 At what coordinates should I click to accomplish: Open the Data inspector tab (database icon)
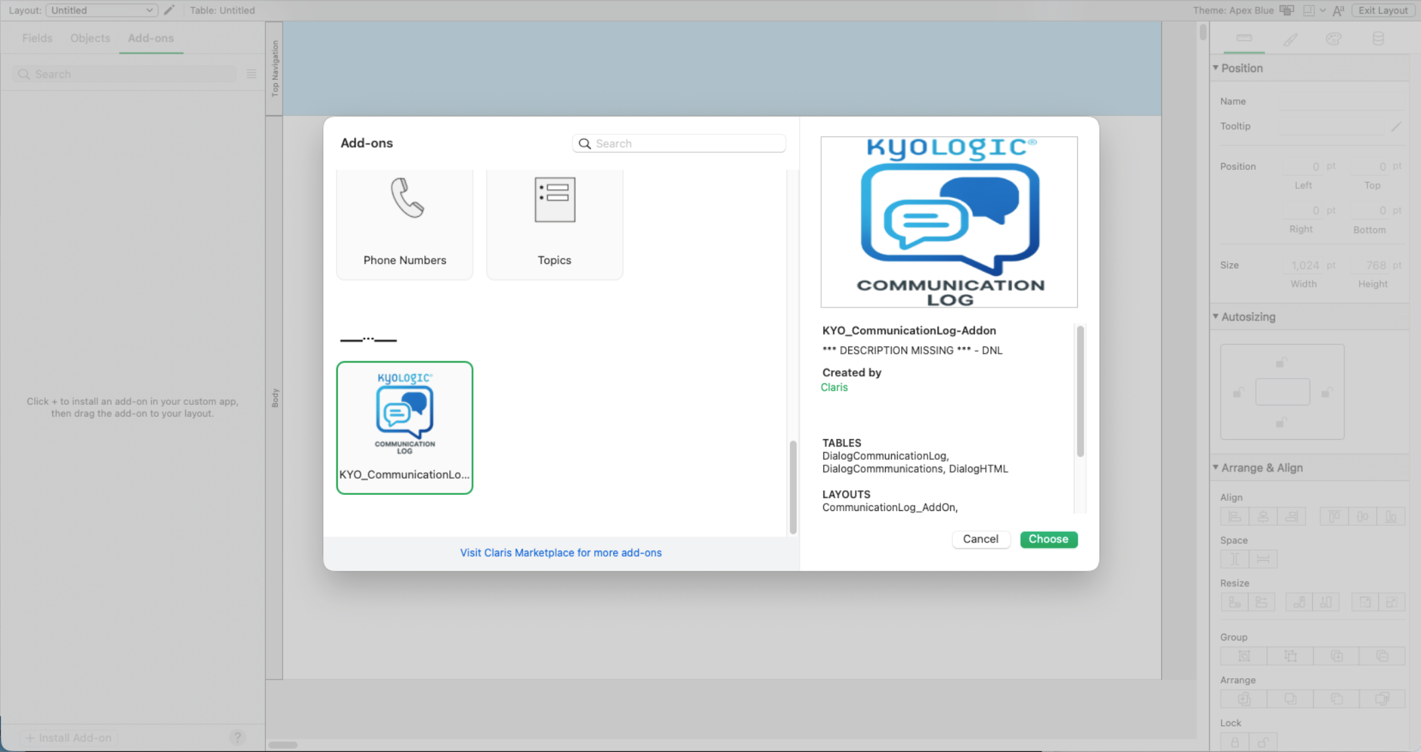pos(1378,39)
